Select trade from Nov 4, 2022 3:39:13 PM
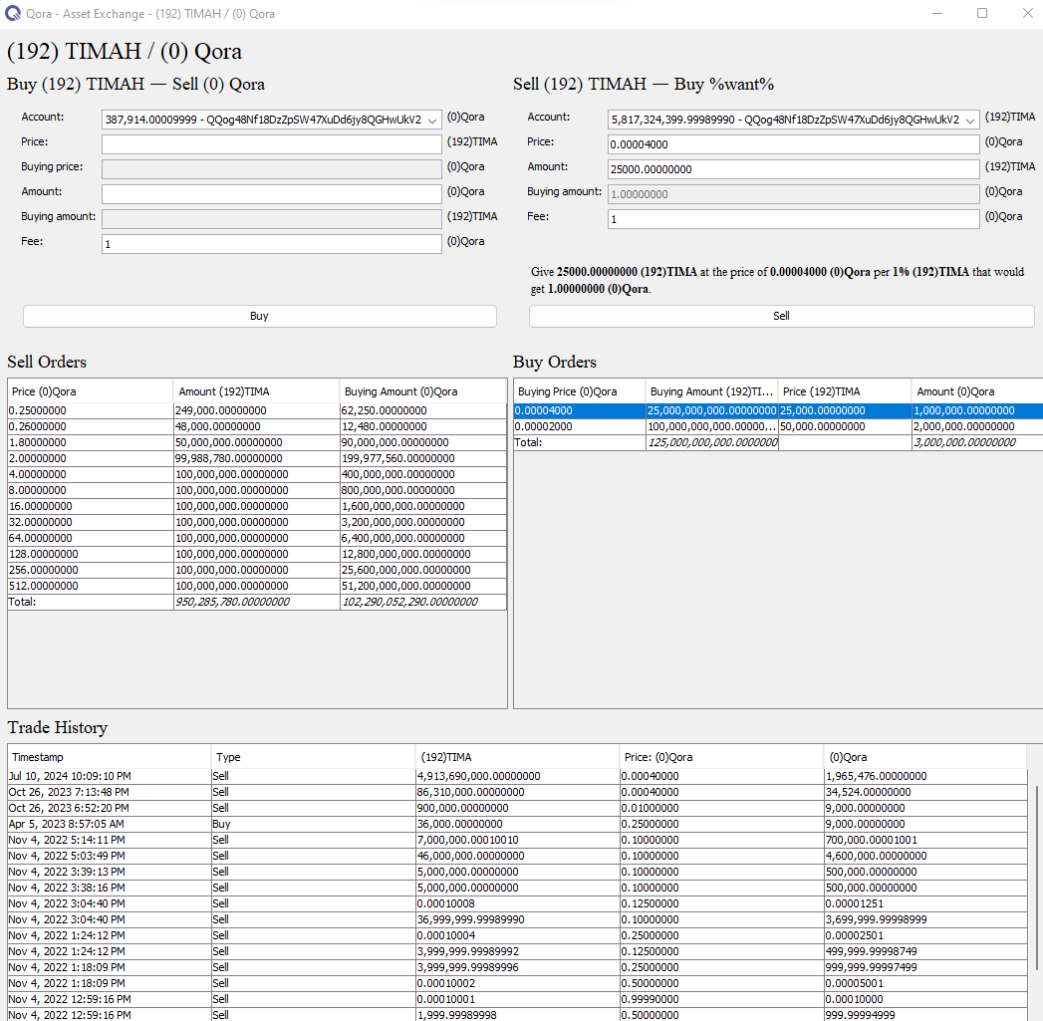Viewport: 1043px width, 1021px height. click(x=517, y=872)
